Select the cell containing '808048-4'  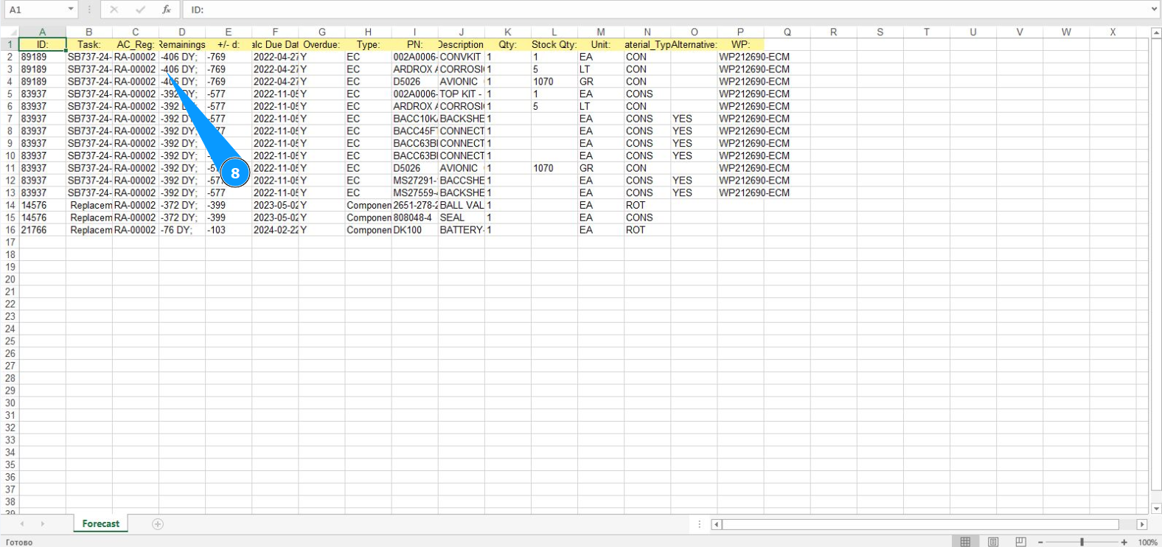(x=414, y=217)
